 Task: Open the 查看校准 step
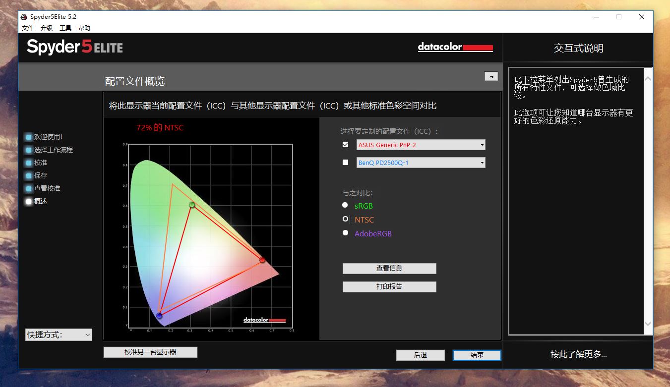click(48, 188)
